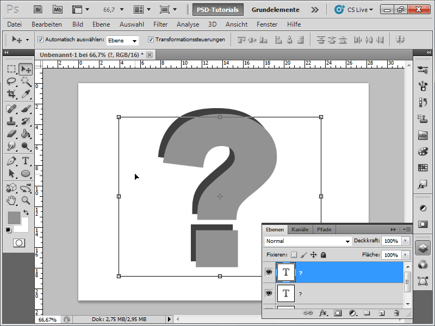This screenshot has width=435, height=326.
Task: Select the Eraser tool
Action: 11,134
